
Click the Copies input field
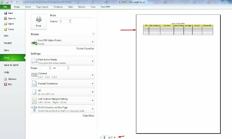[x=64, y=21]
